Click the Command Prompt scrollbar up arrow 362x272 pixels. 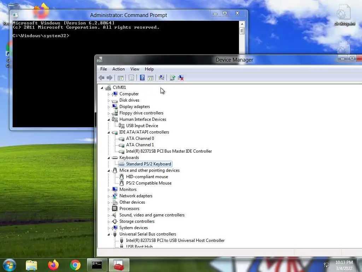[x=242, y=24]
